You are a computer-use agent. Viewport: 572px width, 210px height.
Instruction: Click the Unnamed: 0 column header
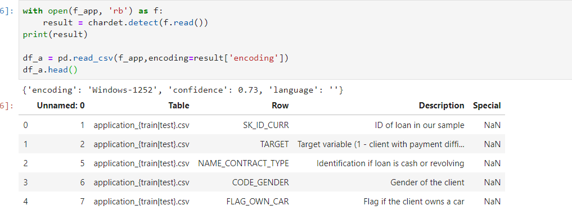[x=61, y=106]
